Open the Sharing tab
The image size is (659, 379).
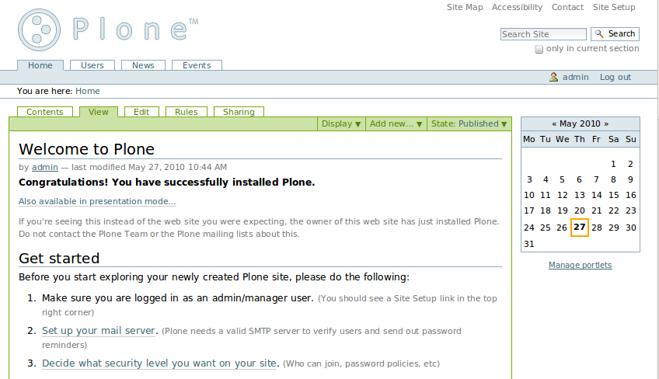239,112
